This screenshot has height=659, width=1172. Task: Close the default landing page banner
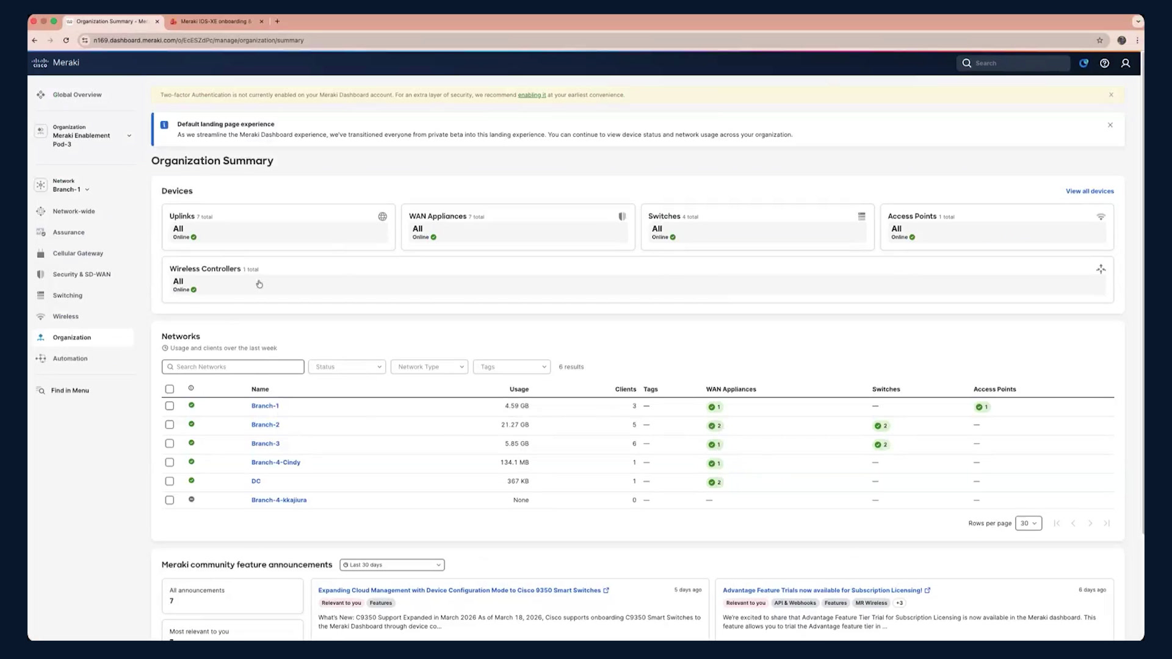[1110, 125]
